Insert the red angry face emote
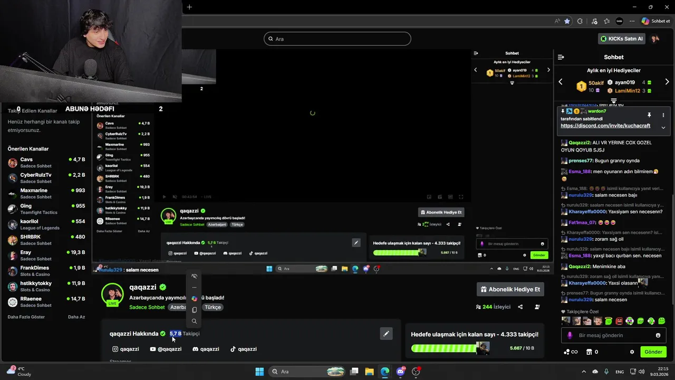Image resolution: width=675 pixels, height=380 pixels. [x=619, y=321]
